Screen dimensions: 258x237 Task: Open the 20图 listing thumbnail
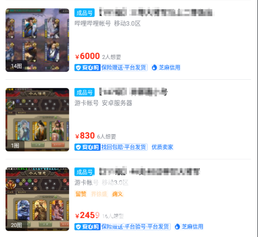tap(37, 199)
